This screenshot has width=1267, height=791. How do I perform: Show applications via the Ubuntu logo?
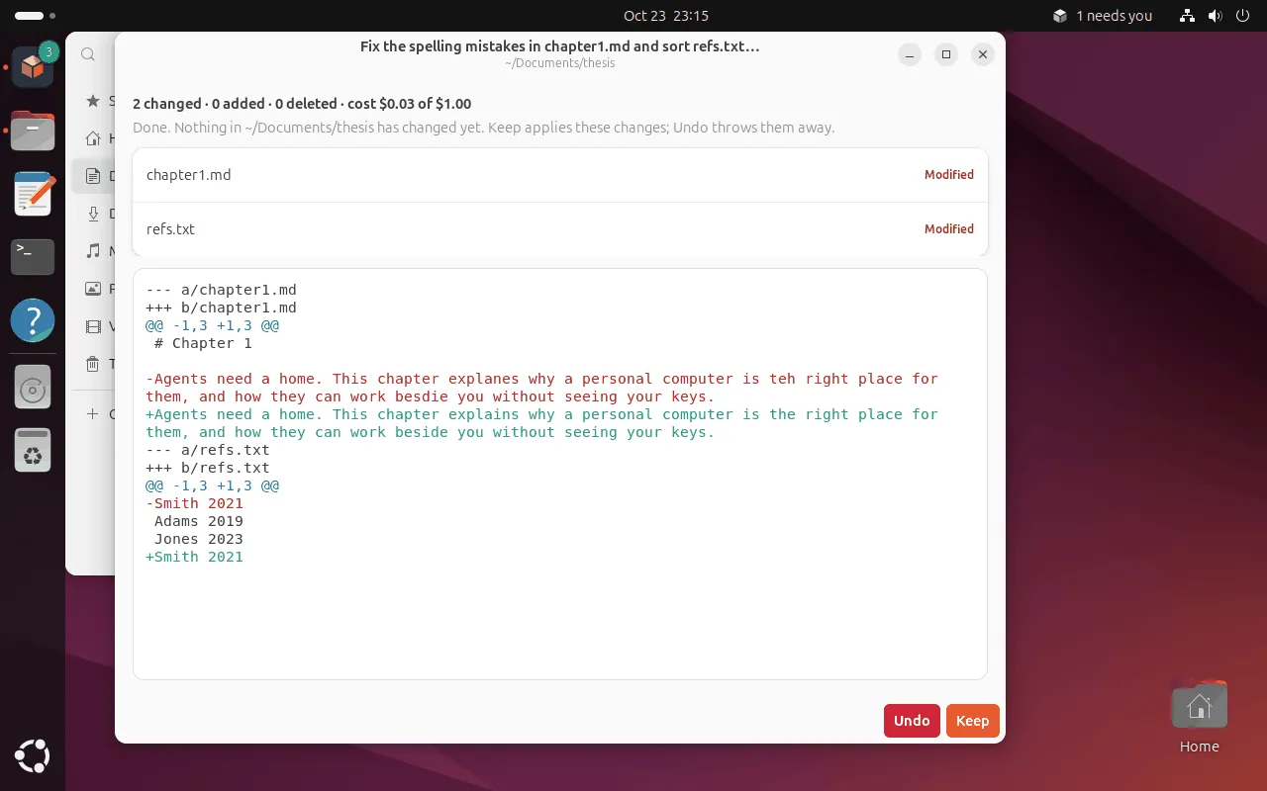[x=33, y=757]
